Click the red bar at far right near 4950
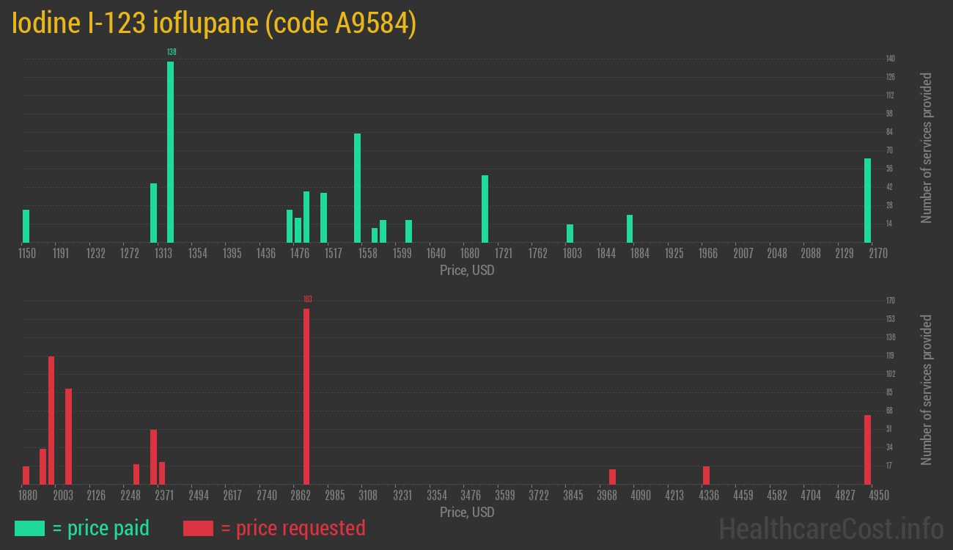953x550 pixels. (867, 450)
